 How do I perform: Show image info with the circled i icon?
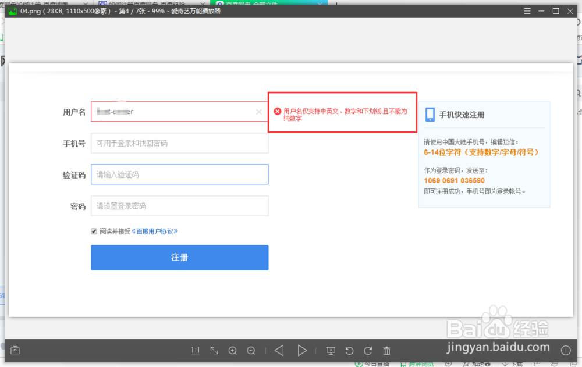click(x=566, y=350)
